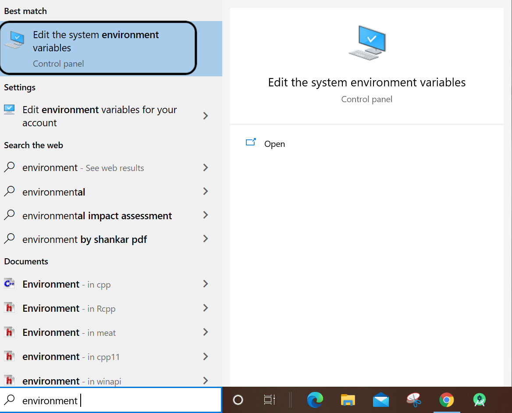The width and height of the screenshot is (512, 413).
Task: Click the Task View icon
Action: point(269,400)
